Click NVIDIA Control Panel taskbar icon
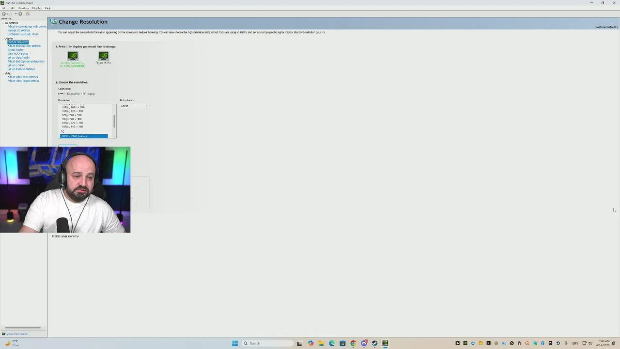 coord(385,343)
